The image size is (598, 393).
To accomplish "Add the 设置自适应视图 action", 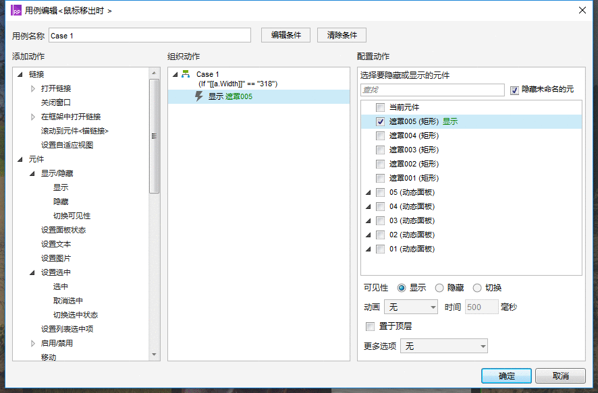I will point(67,145).
